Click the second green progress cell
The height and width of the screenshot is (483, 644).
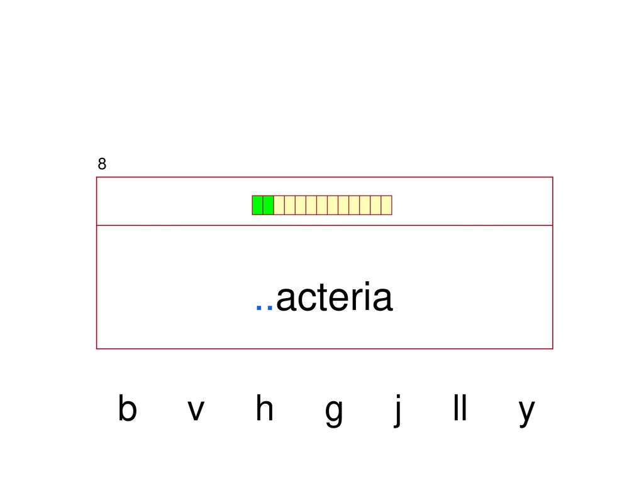pos(268,205)
